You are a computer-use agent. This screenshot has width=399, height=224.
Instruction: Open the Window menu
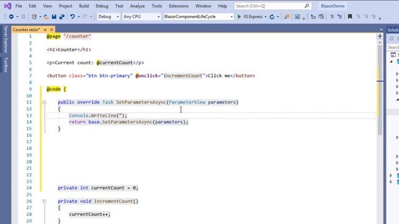tap(203, 6)
